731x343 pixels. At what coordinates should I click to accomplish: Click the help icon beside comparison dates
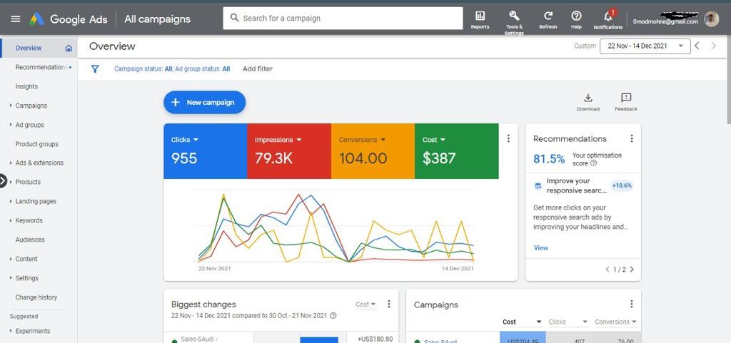tap(333, 315)
